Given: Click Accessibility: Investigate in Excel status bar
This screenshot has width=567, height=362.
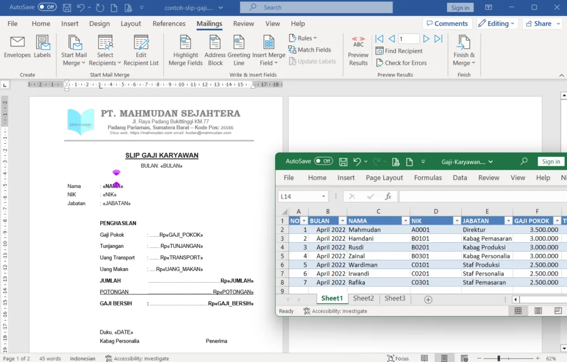Looking at the screenshot, I should point(335,311).
